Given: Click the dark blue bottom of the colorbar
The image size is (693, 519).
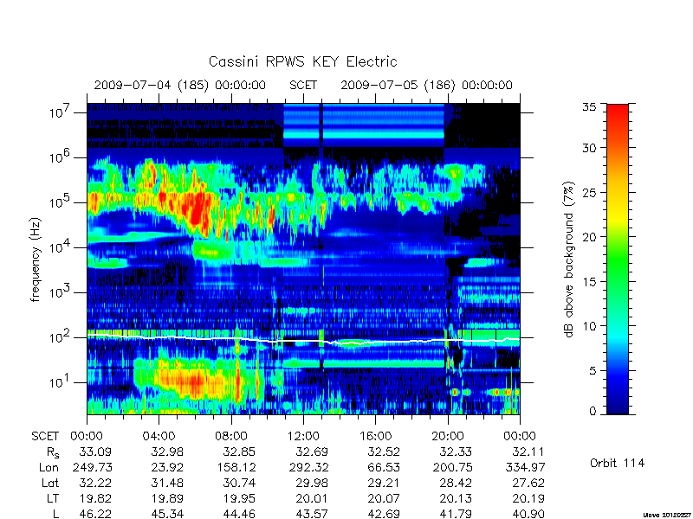Looking at the screenshot, I should point(618,404).
